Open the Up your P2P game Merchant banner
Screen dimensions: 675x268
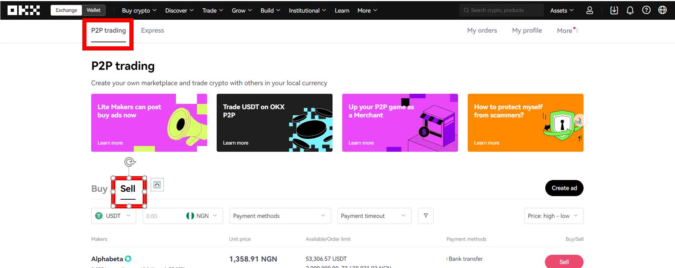400,123
